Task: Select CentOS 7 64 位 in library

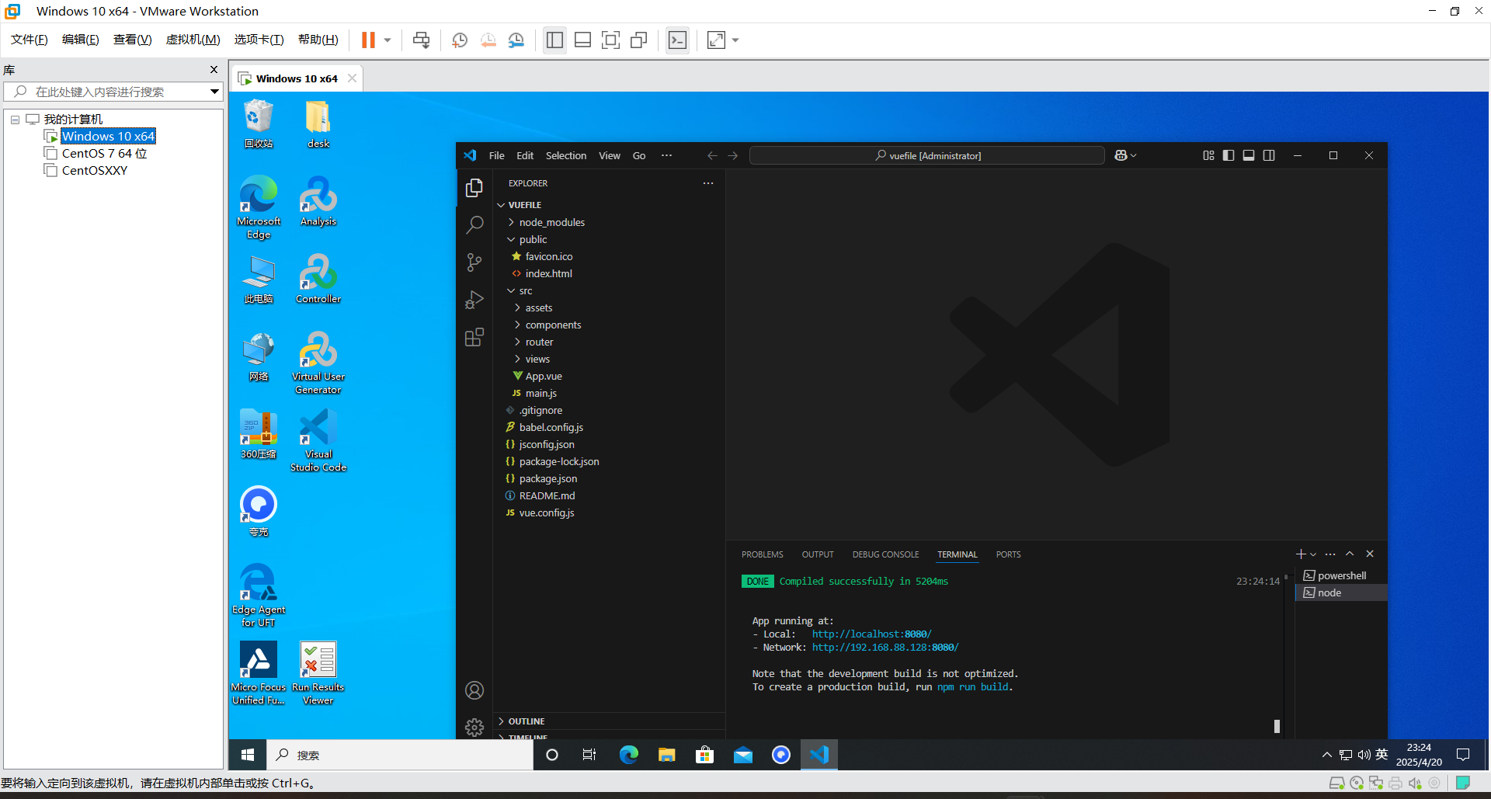Action: coord(104,154)
